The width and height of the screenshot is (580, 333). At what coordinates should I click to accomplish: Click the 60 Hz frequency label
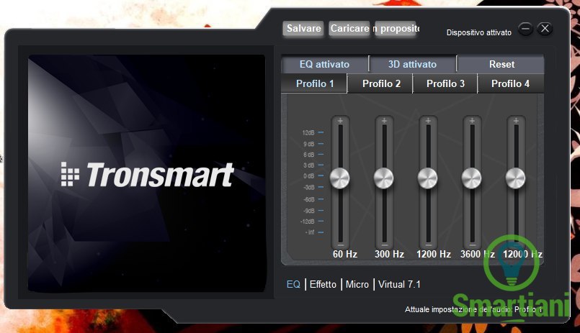(x=344, y=254)
